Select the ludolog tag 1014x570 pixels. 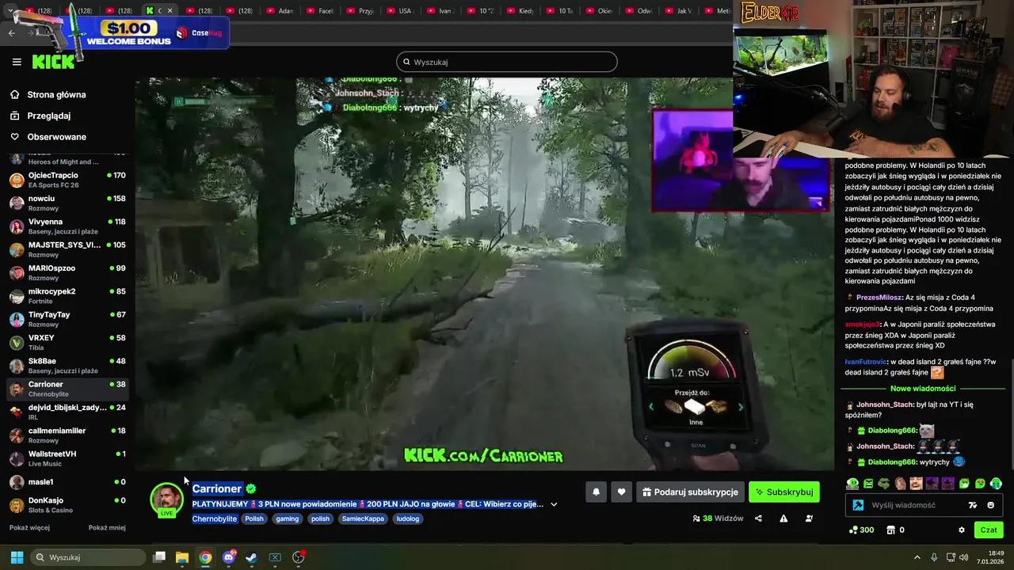pos(408,519)
